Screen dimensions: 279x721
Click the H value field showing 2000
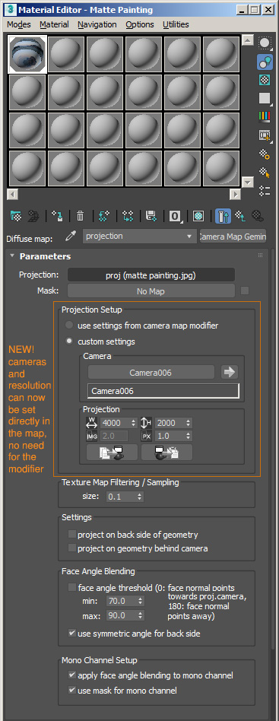pyautogui.click(x=170, y=423)
